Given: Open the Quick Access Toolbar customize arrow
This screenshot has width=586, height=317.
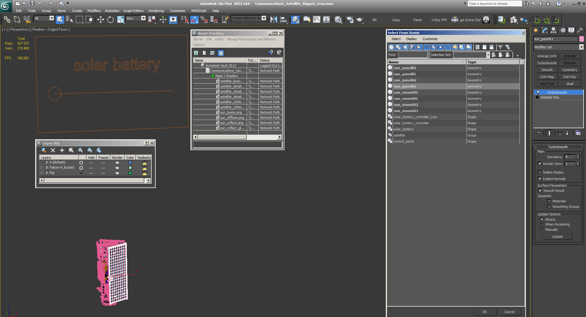Looking at the screenshot, I should tap(68, 3).
